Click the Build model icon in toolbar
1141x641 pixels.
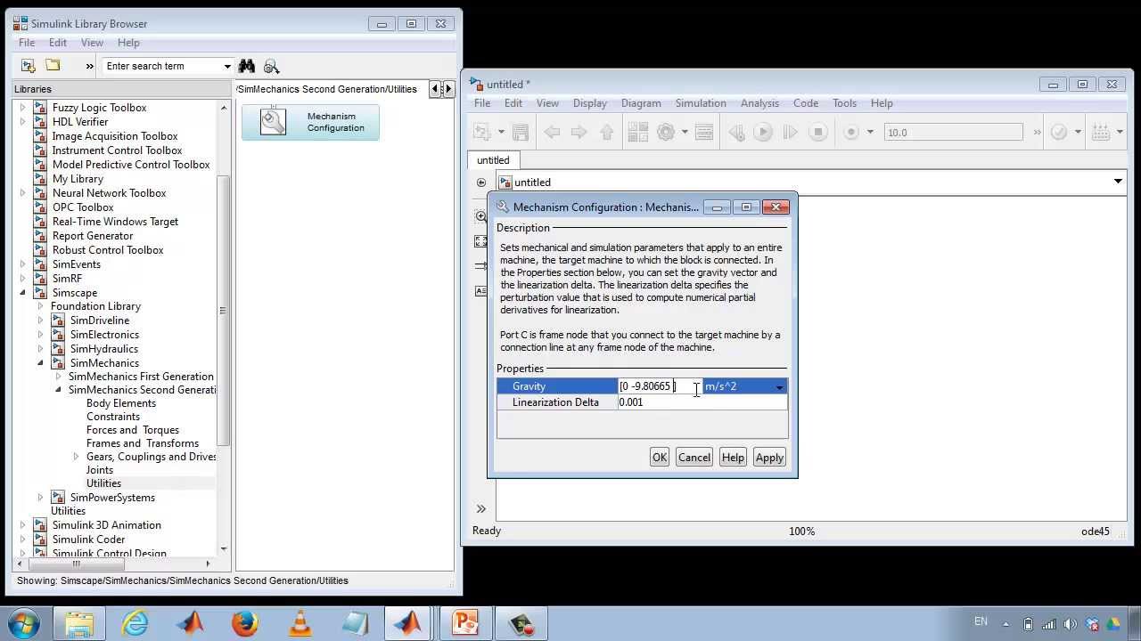point(1101,132)
